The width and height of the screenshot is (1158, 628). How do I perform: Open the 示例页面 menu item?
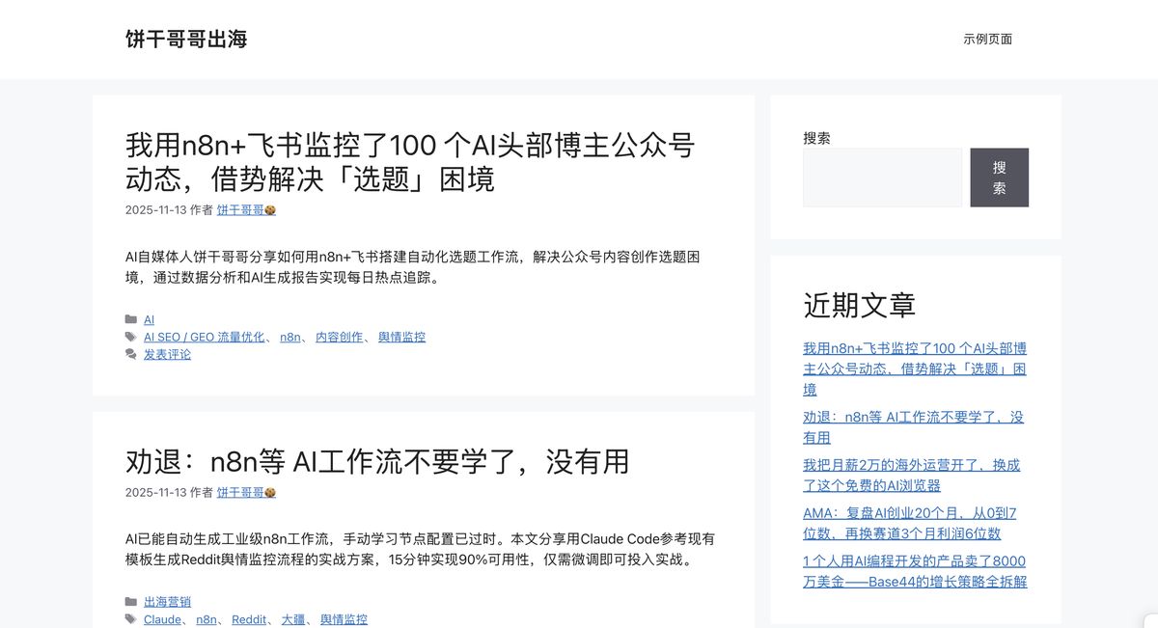pos(989,39)
